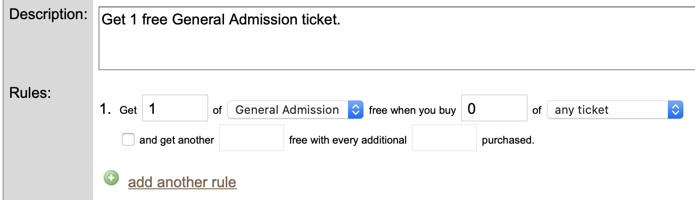The height and width of the screenshot is (200, 695).
Task: Click the 'free with every additional' text
Action: click(x=348, y=140)
